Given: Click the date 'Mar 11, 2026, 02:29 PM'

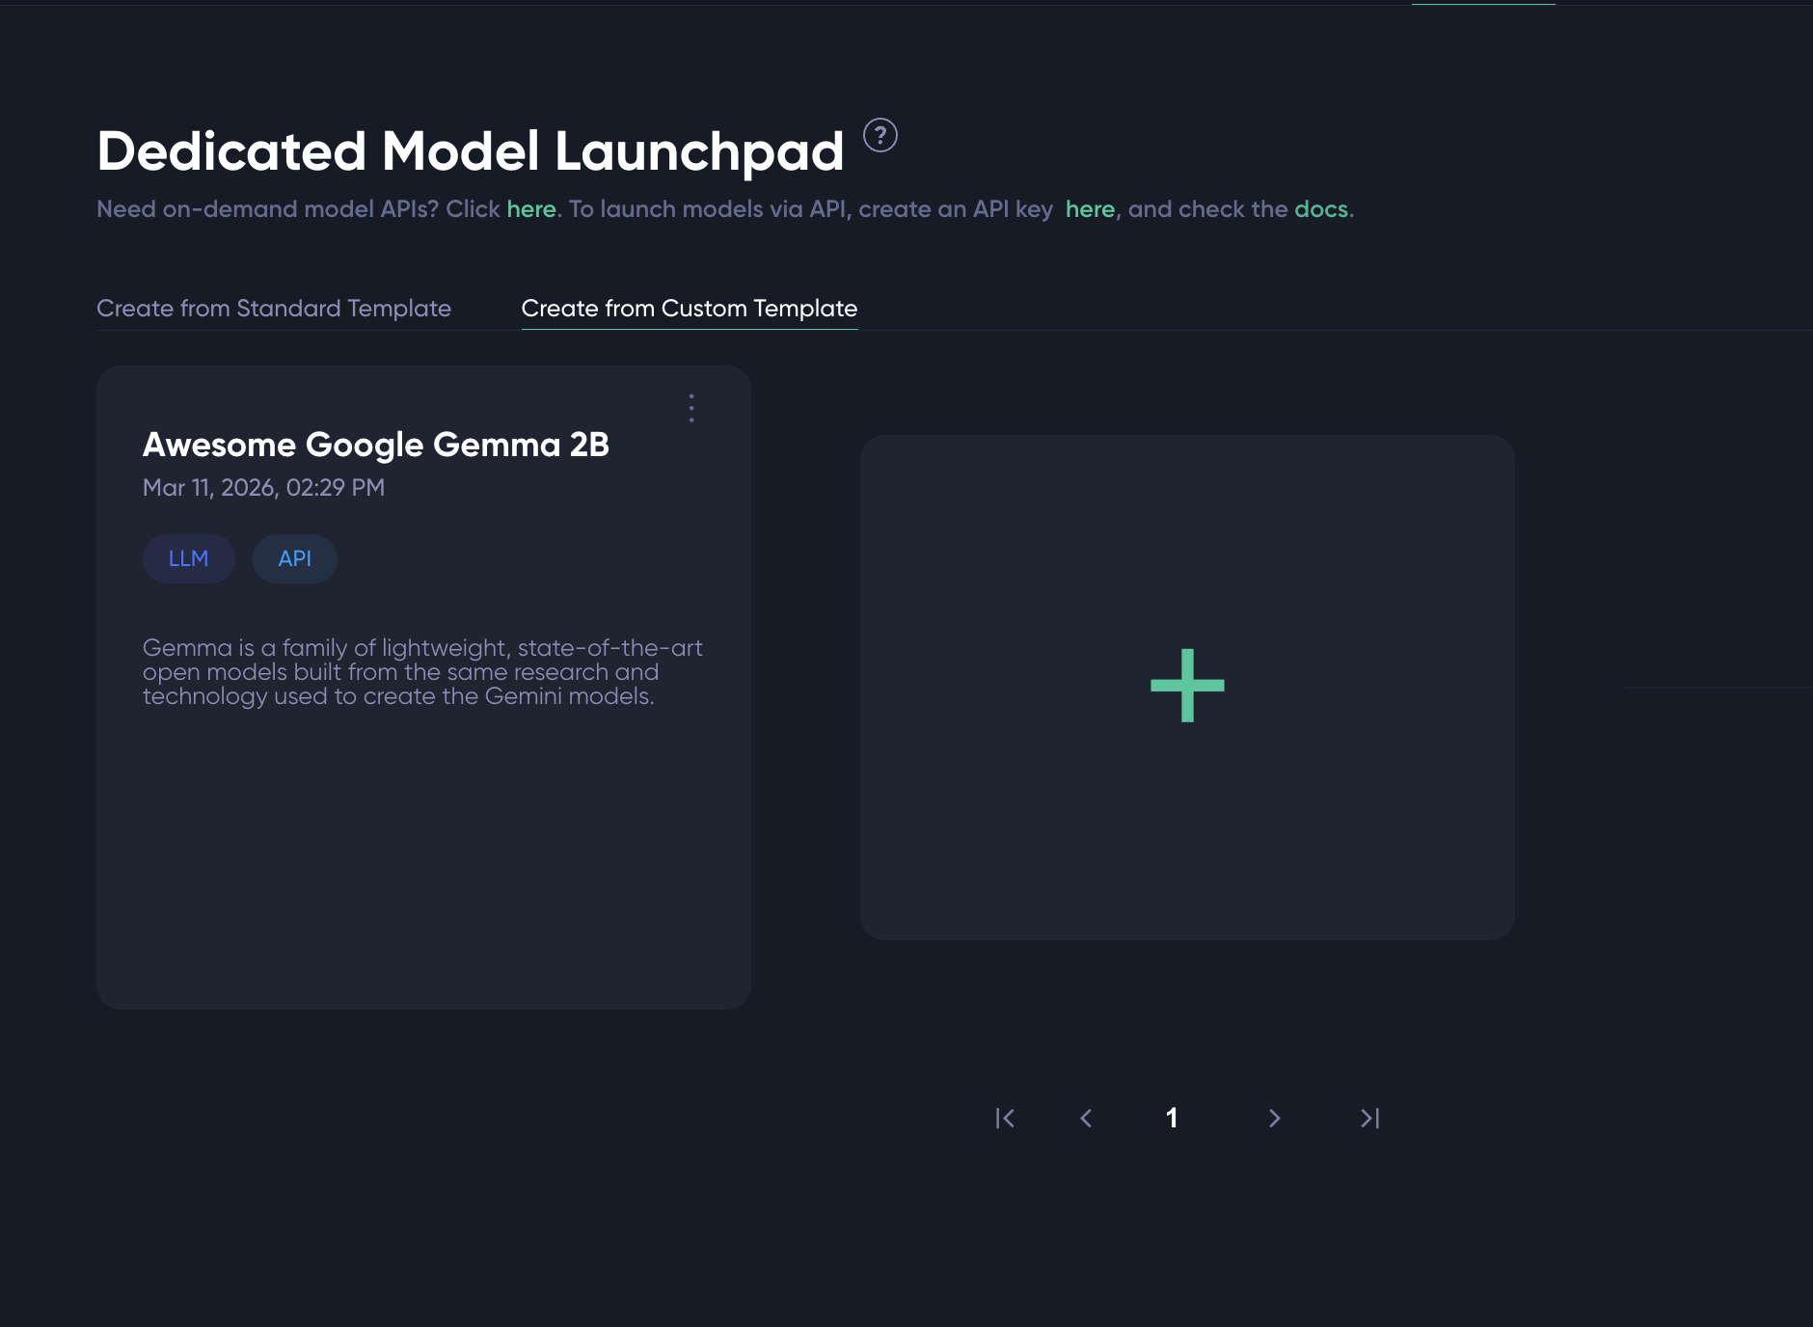Looking at the screenshot, I should (x=263, y=487).
